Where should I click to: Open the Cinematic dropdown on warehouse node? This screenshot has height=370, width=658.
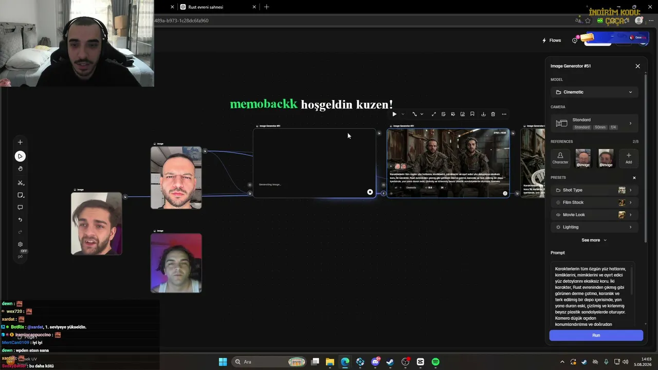click(413, 188)
